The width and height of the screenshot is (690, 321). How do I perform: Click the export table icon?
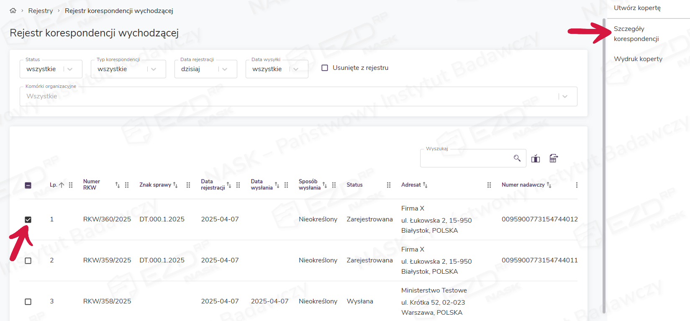click(554, 158)
